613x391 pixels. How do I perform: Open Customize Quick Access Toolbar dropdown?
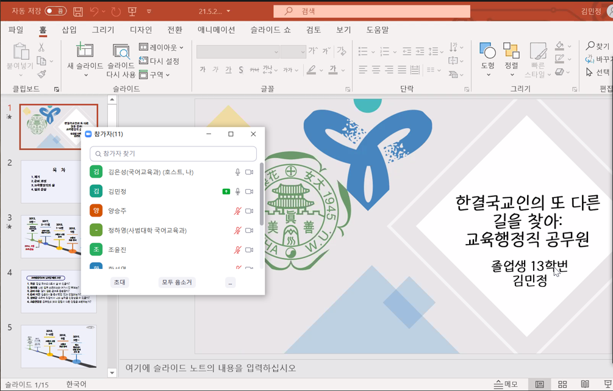(x=149, y=12)
